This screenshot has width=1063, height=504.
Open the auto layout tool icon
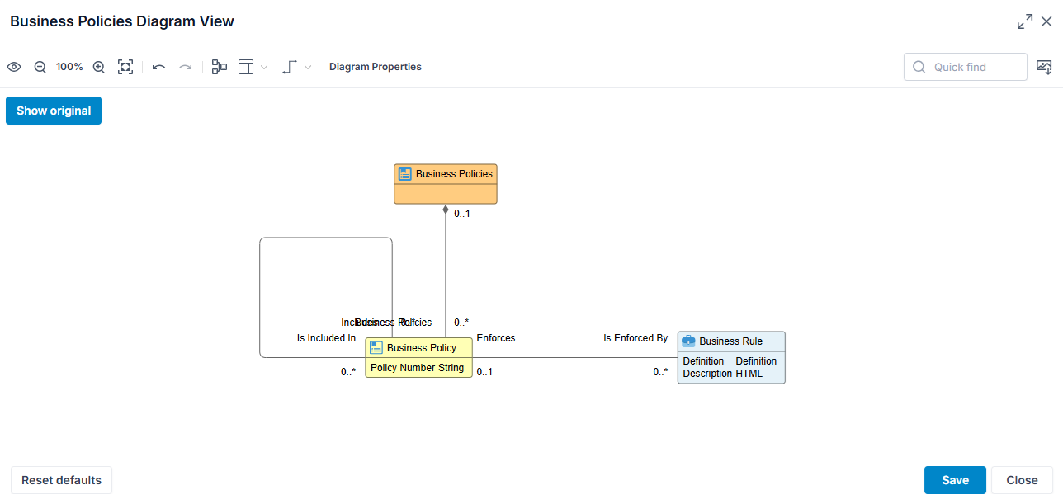(x=220, y=67)
